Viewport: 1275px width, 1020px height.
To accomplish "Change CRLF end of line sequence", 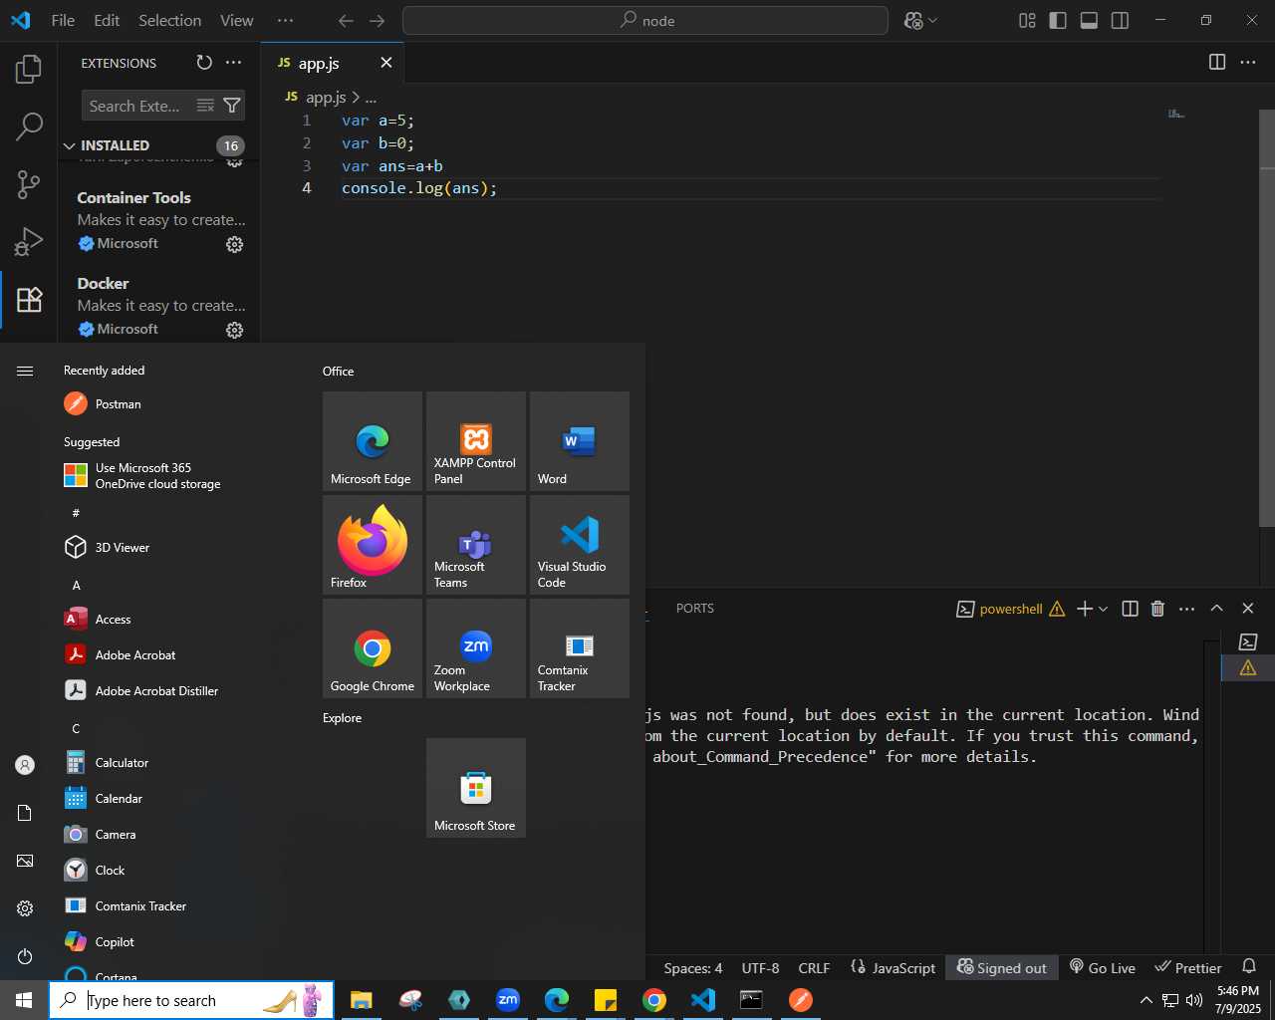I will [x=814, y=967].
